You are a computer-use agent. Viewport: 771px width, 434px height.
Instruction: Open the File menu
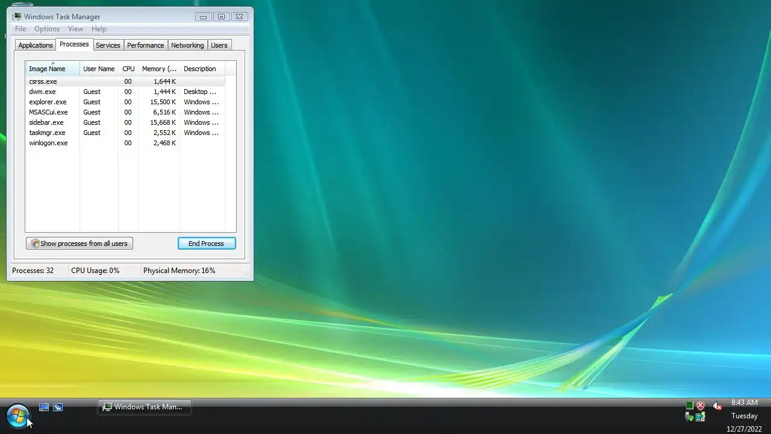[20, 29]
